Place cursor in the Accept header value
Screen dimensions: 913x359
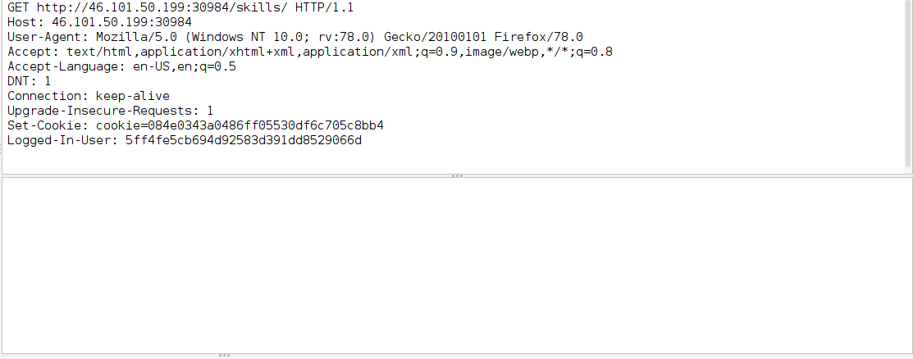(x=340, y=52)
